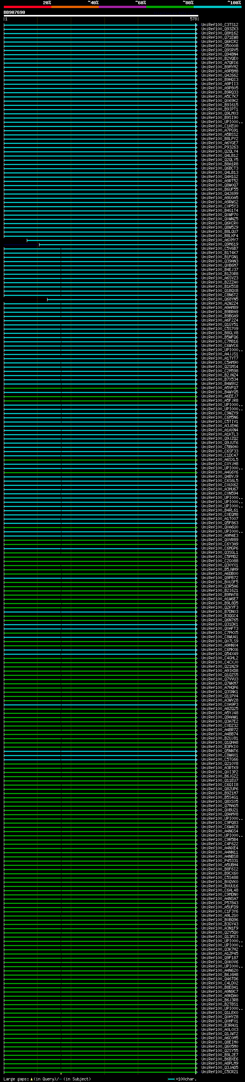This screenshot has height=1082, width=245.
Task: Click the cyan ~100% legend segment
Action: (217, 7)
